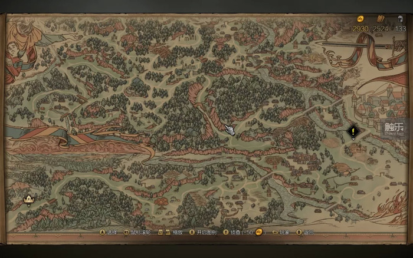The image size is (413, 258).
Task: Click the 缩放 zoom prompt label
Action: [x=178, y=232]
